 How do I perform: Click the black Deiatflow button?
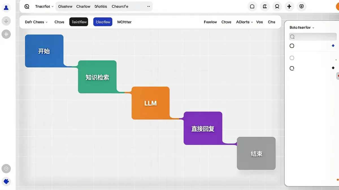[x=79, y=22]
